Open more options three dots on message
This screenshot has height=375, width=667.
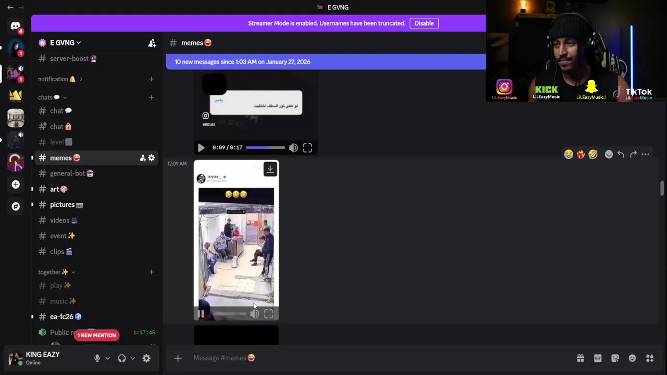645,154
